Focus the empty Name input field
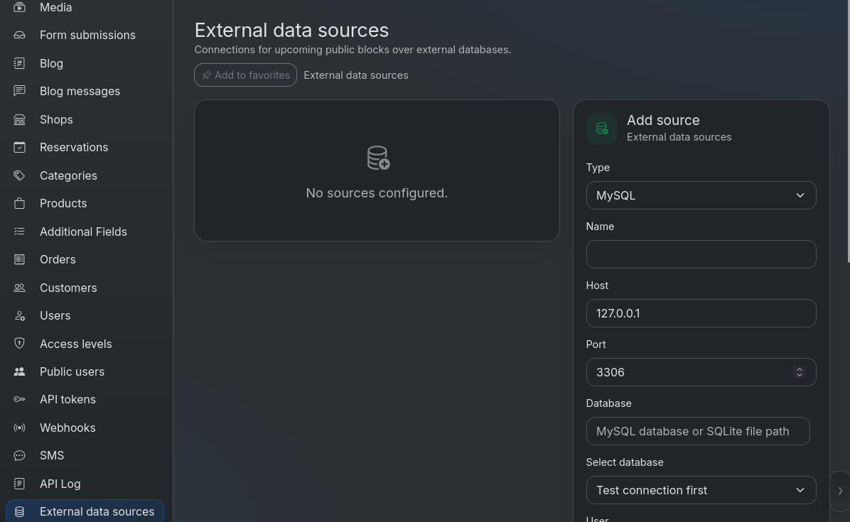 pos(701,254)
